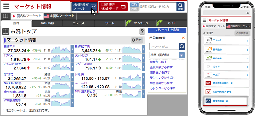Tap the 自動更新株価ボード red icon on phone
The image size is (255, 116).
[208, 83]
